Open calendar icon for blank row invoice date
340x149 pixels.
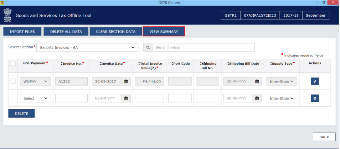pyautogui.click(x=126, y=98)
